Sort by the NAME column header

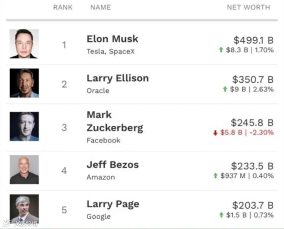101,7
